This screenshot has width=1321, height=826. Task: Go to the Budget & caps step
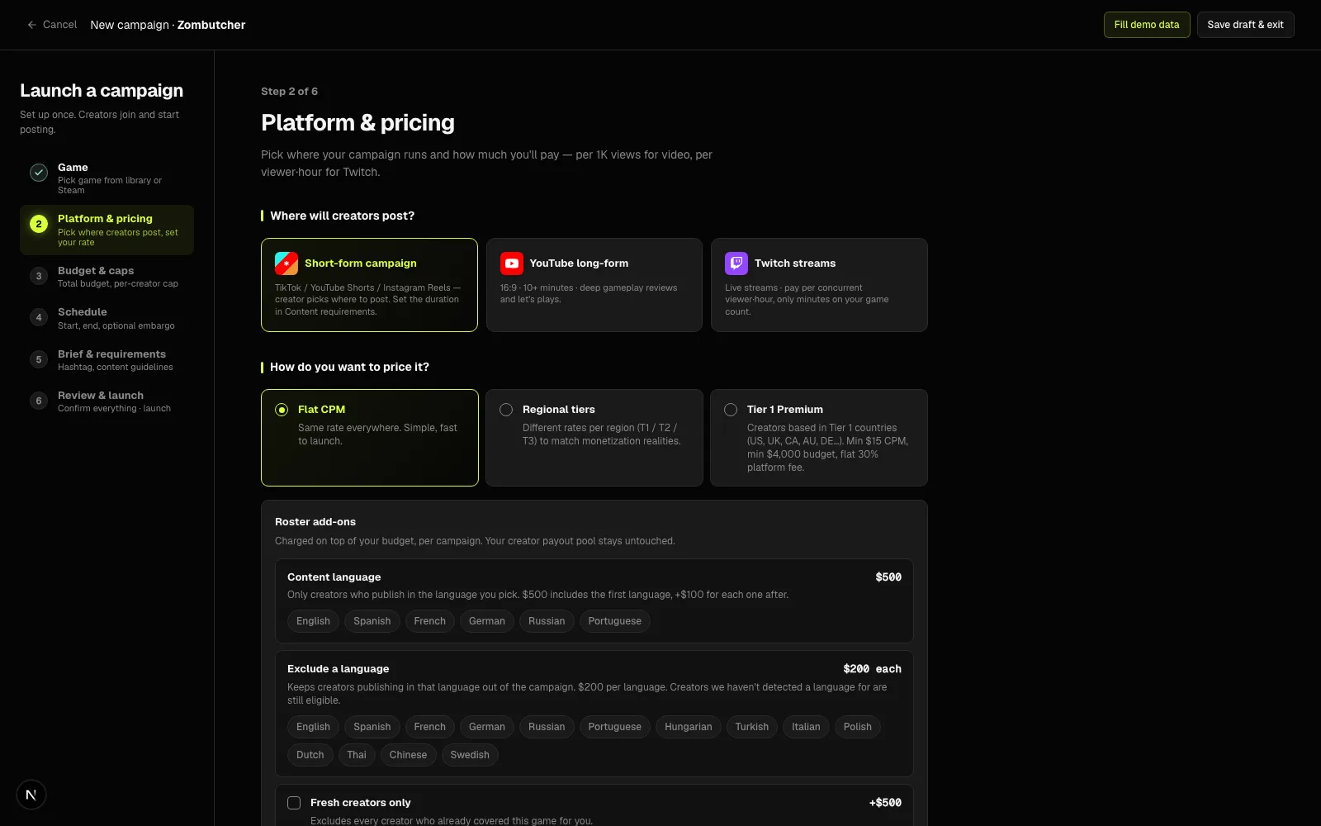click(107, 277)
